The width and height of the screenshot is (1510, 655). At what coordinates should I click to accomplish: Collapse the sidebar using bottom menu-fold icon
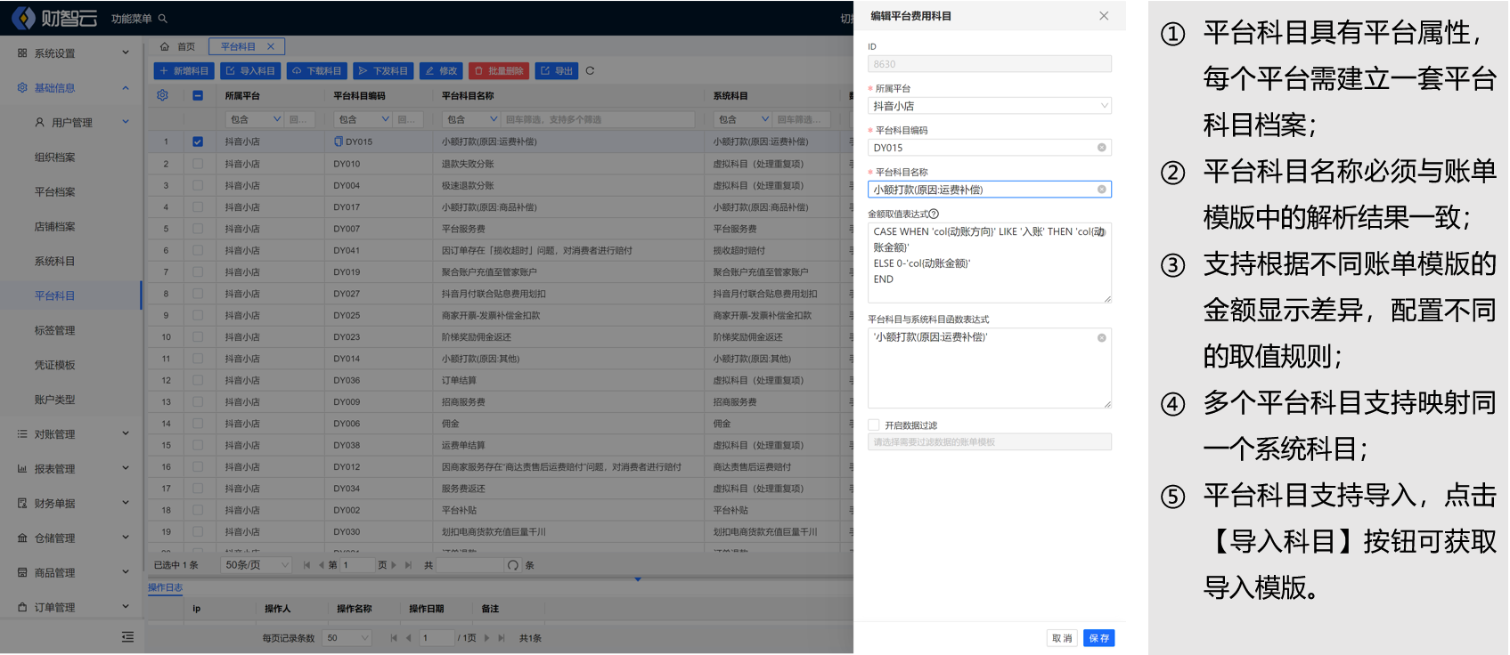(127, 637)
